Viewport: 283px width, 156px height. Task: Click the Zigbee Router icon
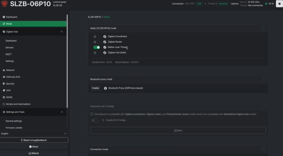pos(105,42)
